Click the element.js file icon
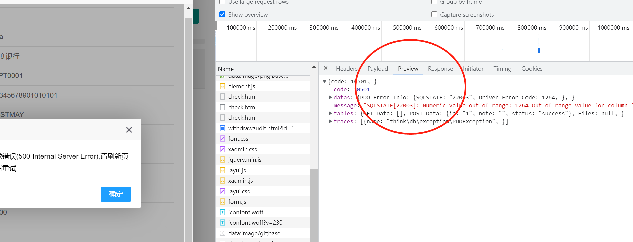The image size is (633, 242). pos(222,86)
